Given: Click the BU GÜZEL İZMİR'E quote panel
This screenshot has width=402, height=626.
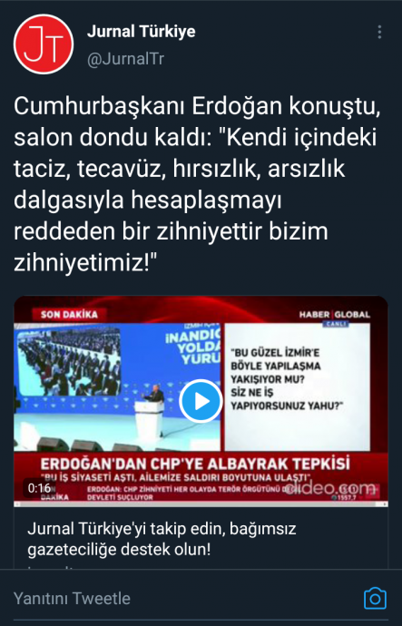Looking at the screenshot, I should pos(298,386).
